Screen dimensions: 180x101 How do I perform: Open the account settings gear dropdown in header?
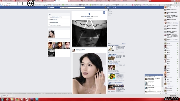tap(116, 8)
